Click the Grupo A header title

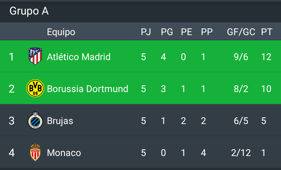[x=29, y=11]
